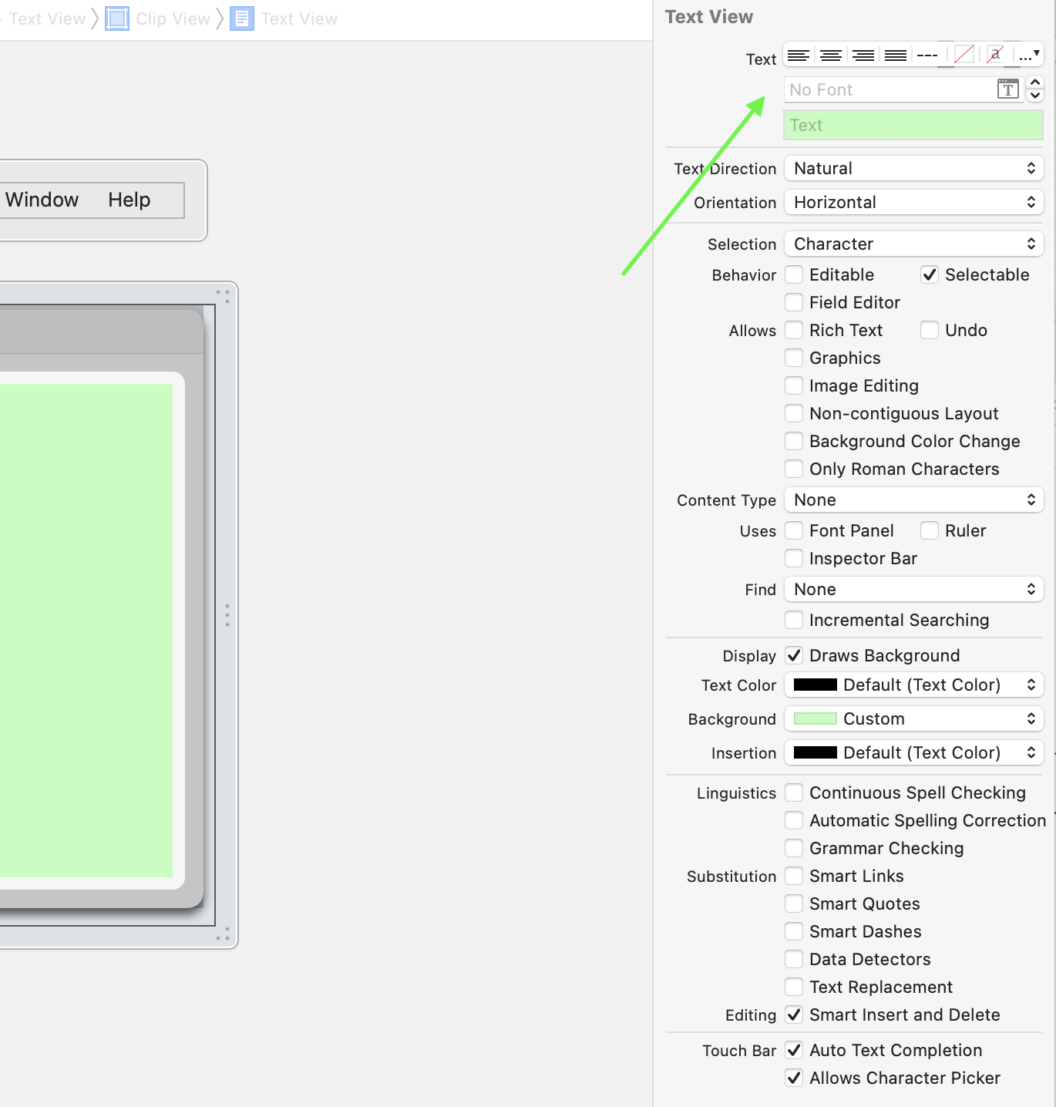The height and width of the screenshot is (1107, 1056).
Task: Open the Orientation Horizontal popup button
Action: click(913, 203)
